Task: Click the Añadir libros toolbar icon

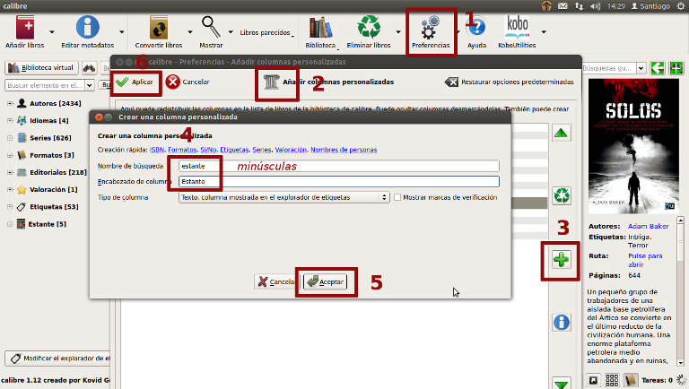Action: coord(27,29)
